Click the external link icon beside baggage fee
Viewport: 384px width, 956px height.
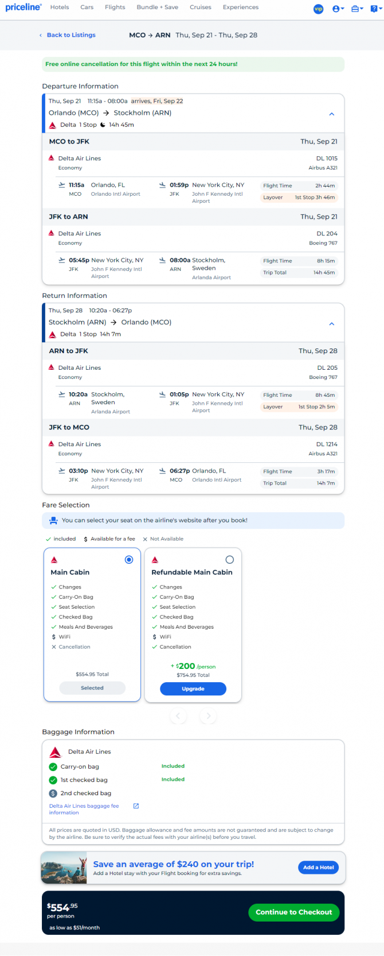136,806
